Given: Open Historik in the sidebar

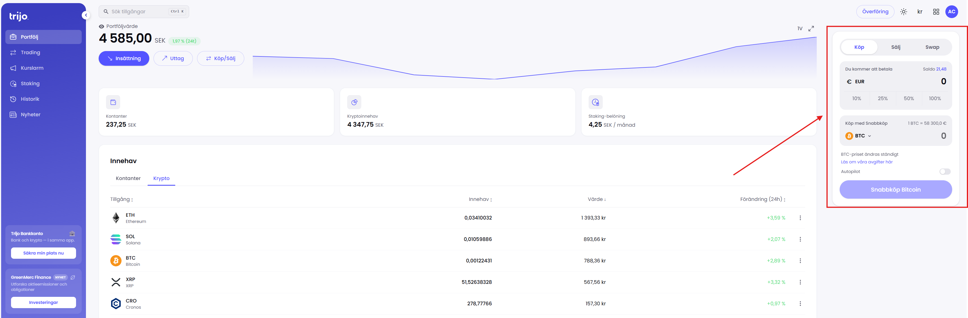Looking at the screenshot, I should pyautogui.click(x=43, y=99).
